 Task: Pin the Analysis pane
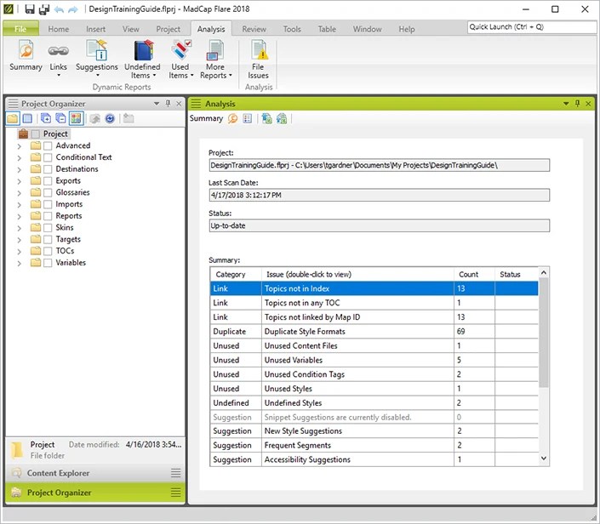pyautogui.click(x=577, y=103)
